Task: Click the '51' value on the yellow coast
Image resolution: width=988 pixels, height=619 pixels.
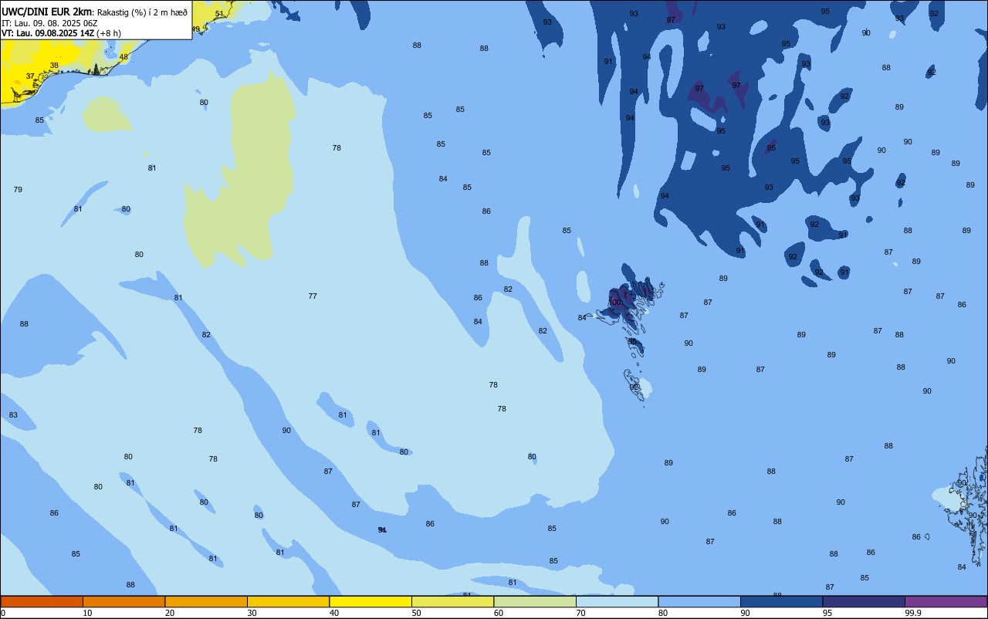Action: (219, 14)
